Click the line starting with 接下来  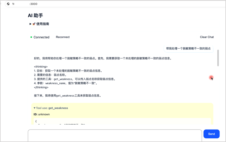coord(67,96)
